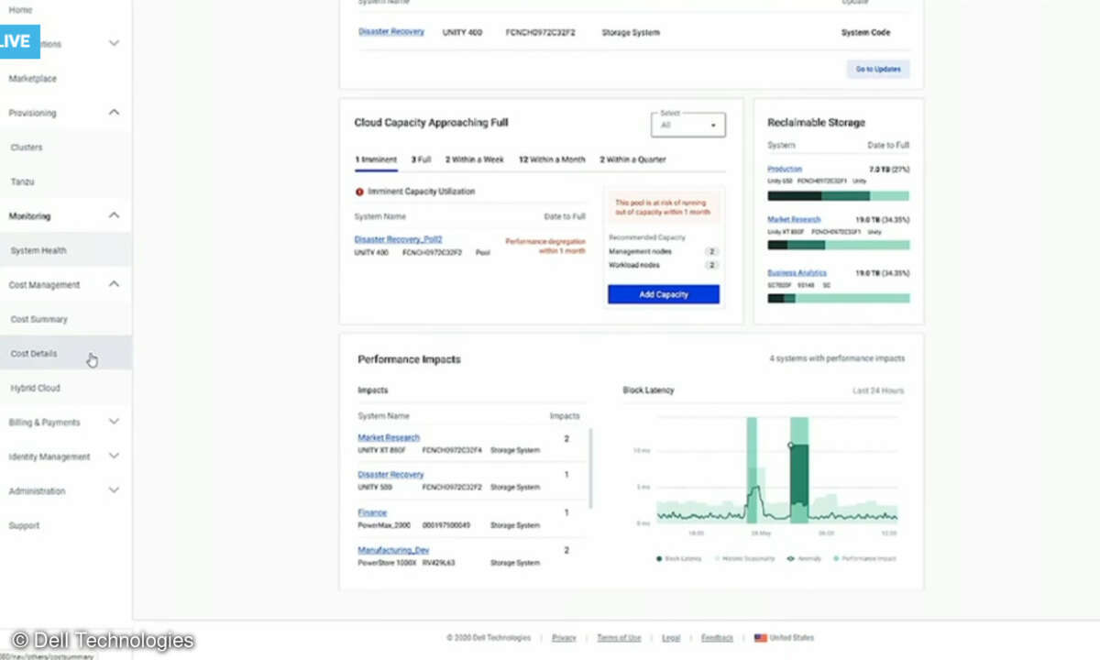Toggle Block Latency legend entry
This screenshot has width=1100, height=660.
(678, 558)
